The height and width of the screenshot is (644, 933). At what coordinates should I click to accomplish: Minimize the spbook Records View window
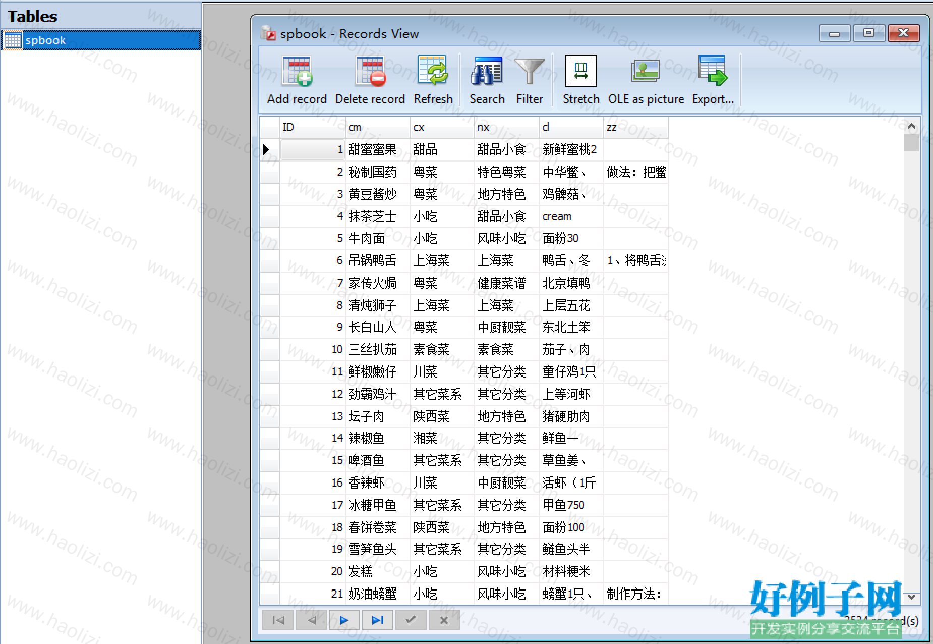click(x=835, y=33)
